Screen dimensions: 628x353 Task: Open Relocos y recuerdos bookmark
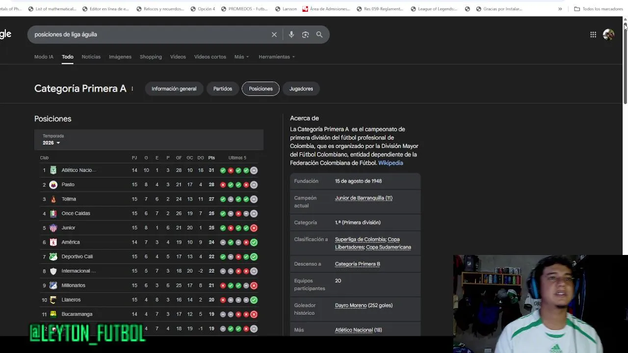tap(160, 9)
